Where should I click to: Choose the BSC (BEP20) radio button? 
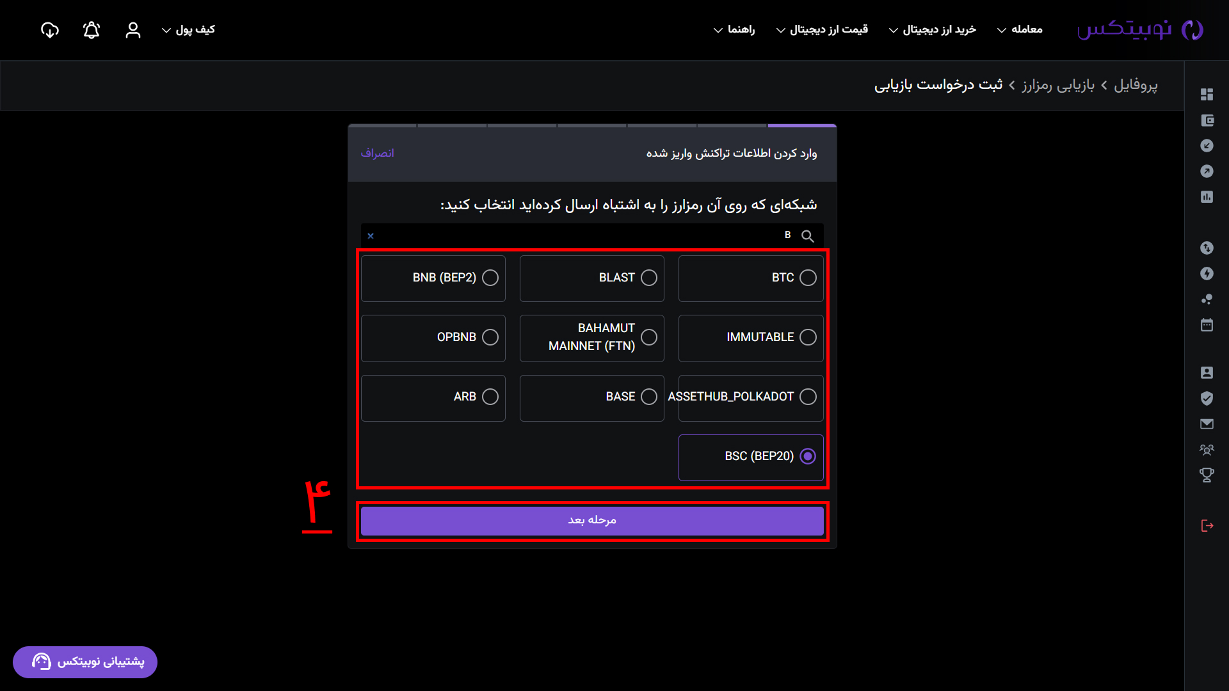[x=808, y=456]
